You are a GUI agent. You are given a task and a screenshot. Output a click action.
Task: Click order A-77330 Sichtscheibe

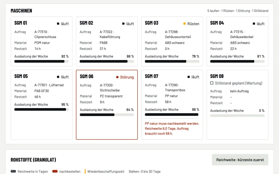pyautogui.click(x=110, y=88)
